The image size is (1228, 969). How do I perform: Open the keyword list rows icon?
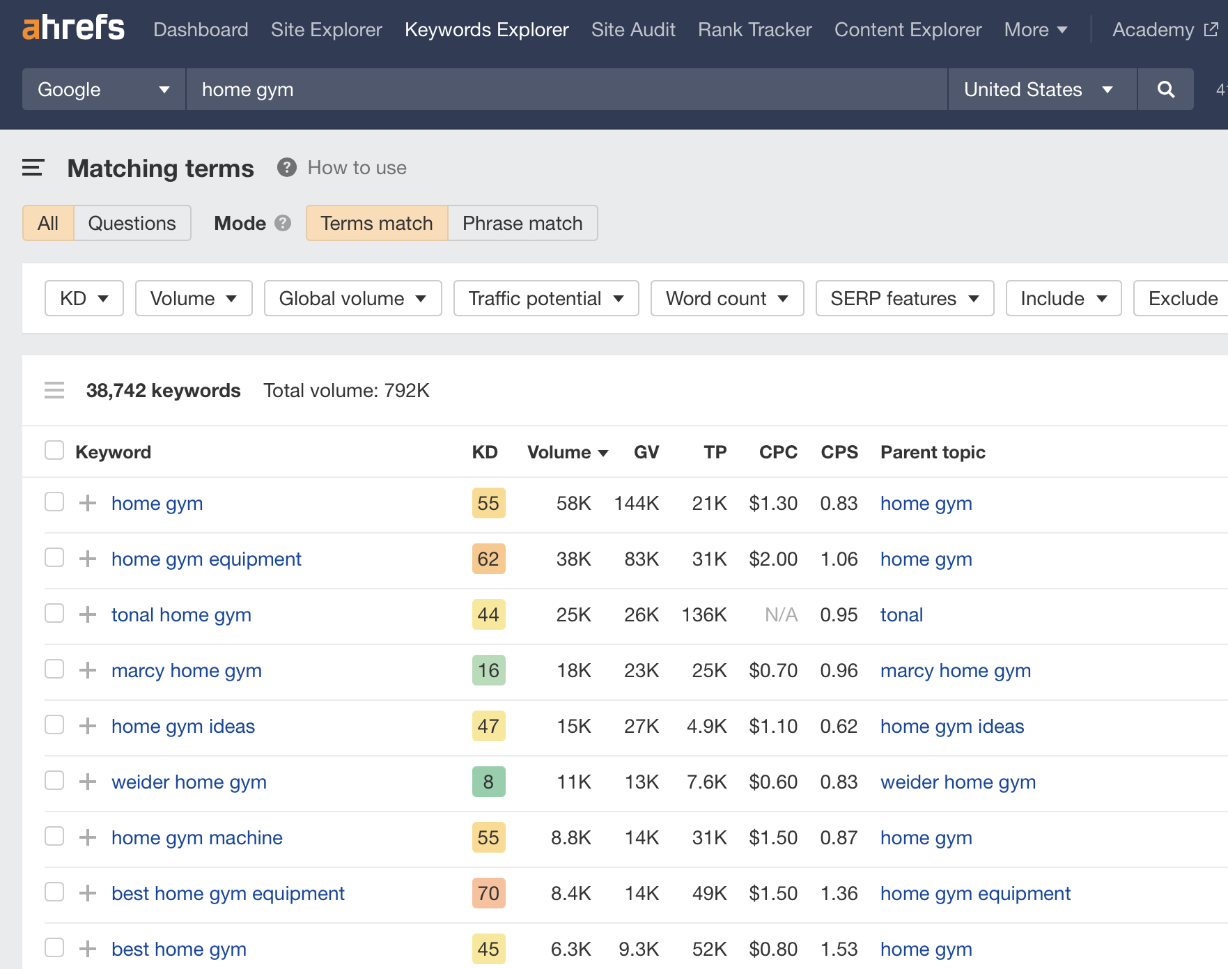pyautogui.click(x=54, y=390)
